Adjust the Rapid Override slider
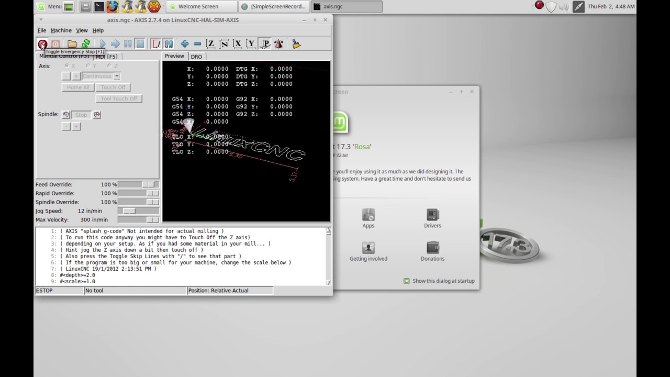The height and width of the screenshot is (377, 670). coord(139,193)
